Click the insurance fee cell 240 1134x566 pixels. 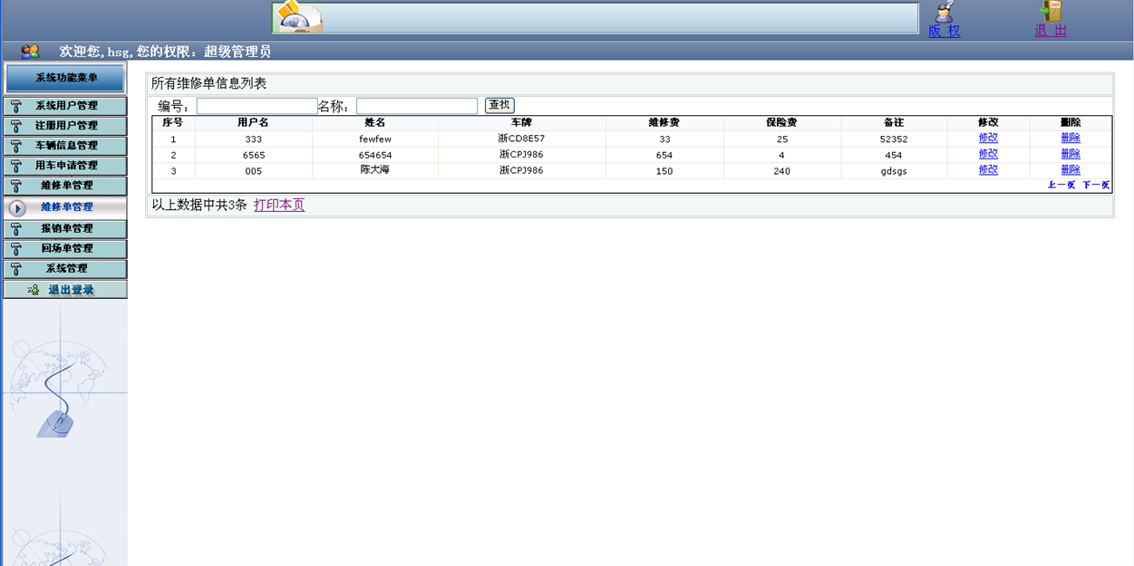(782, 171)
